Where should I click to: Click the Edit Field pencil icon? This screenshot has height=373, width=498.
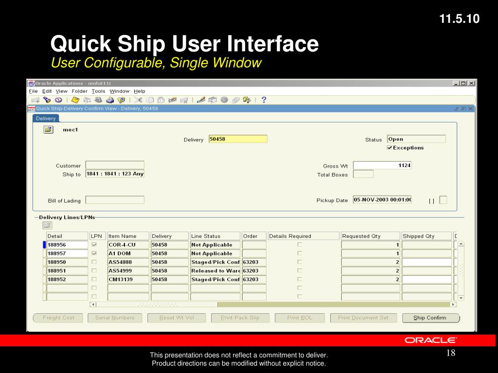(201, 100)
